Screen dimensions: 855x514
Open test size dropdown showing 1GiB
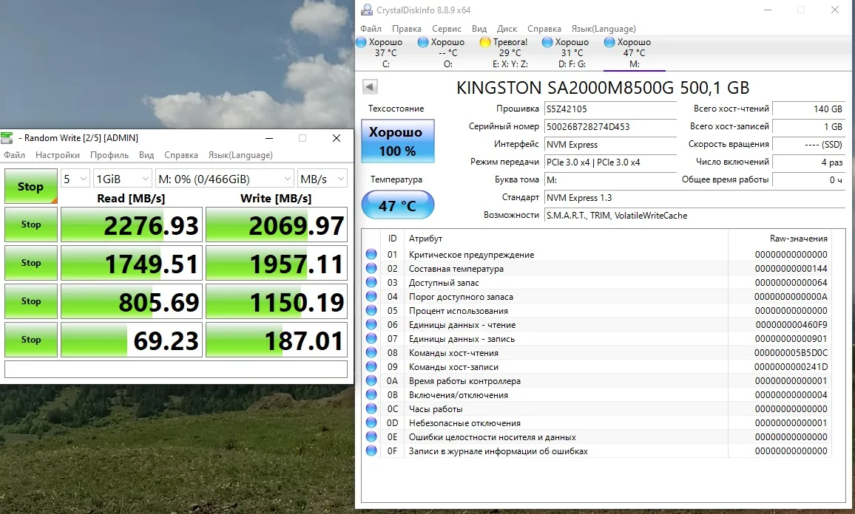(x=122, y=179)
